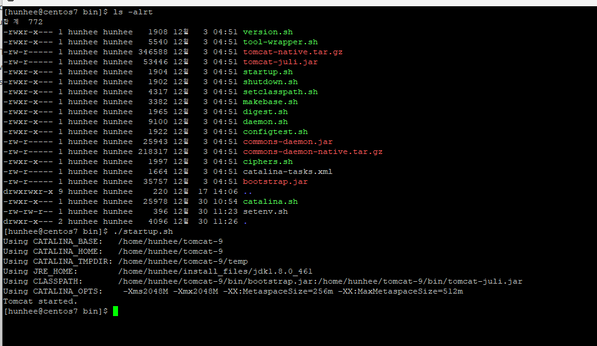
Task: Click the 14:06 timestamp of parent directory
Action: (x=225, y=191)
